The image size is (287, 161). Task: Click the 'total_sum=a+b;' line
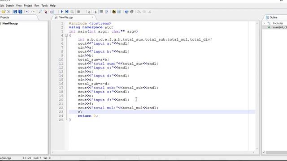coord(93,59)
